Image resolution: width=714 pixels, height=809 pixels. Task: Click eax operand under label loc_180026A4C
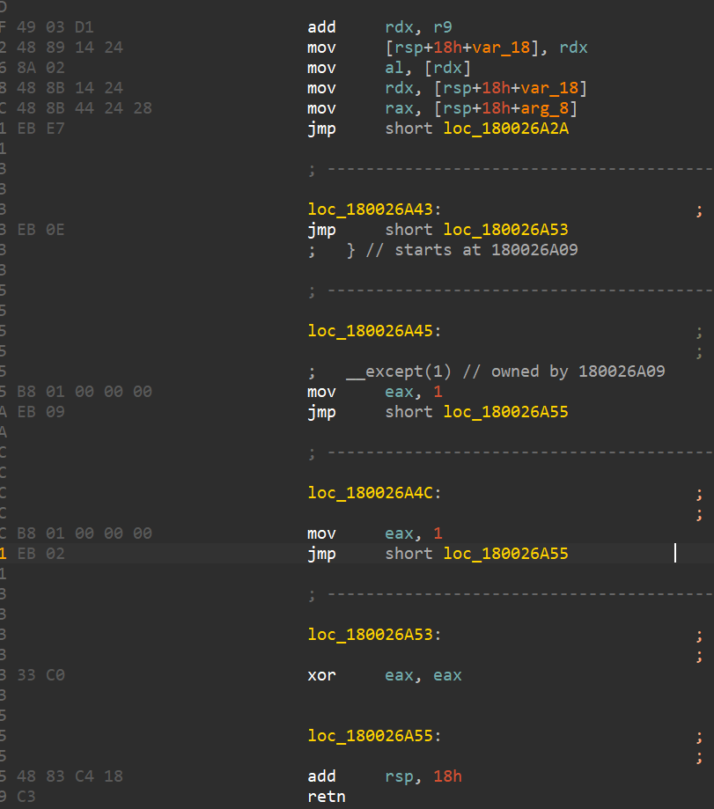point(400,533)
